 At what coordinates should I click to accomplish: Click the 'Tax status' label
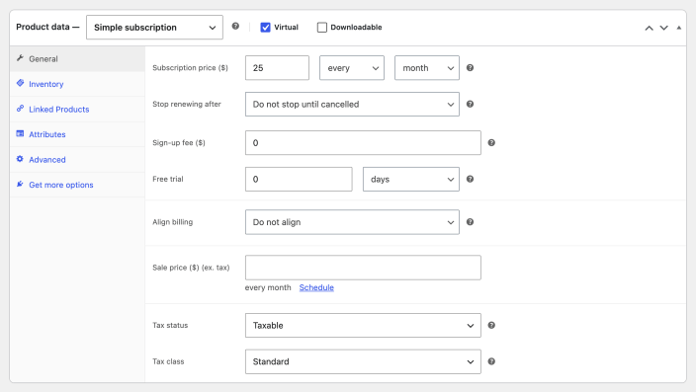[x=170, y=326]
